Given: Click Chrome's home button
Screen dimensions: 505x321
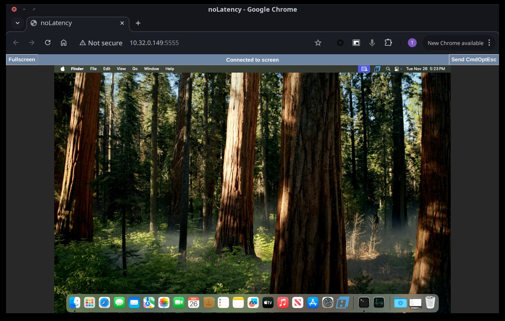Looking at the screenshot, I should 63,43.
